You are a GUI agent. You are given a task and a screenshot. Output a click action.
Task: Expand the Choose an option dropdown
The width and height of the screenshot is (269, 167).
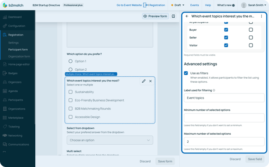pyautogui.click(x=110, y=140)
